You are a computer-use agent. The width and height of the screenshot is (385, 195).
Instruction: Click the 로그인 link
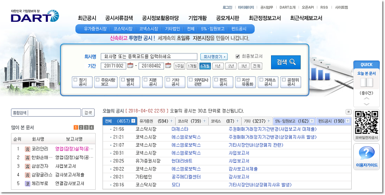pos(227,7)
